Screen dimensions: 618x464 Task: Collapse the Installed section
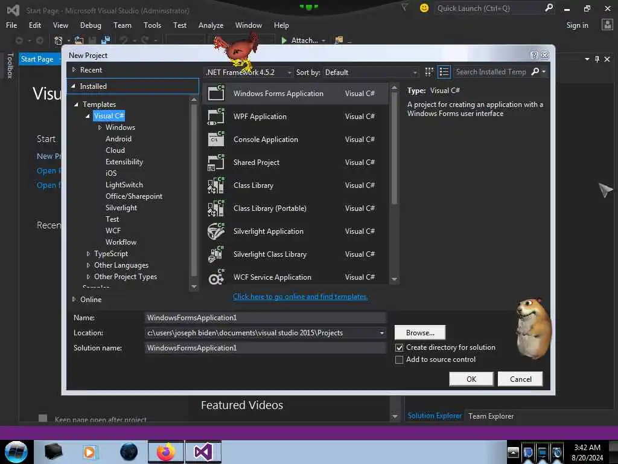[x=73, y=86]
